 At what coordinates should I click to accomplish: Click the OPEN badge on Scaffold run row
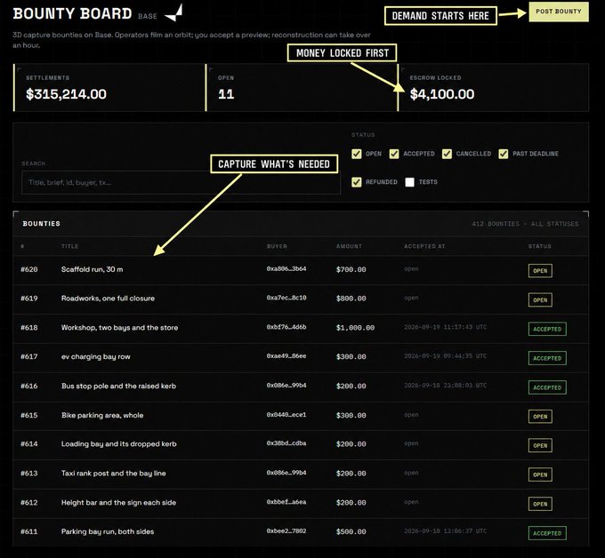point(540,271)
